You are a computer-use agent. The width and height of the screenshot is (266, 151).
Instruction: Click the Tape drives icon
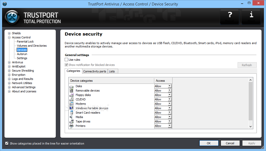tap(71, 121)
